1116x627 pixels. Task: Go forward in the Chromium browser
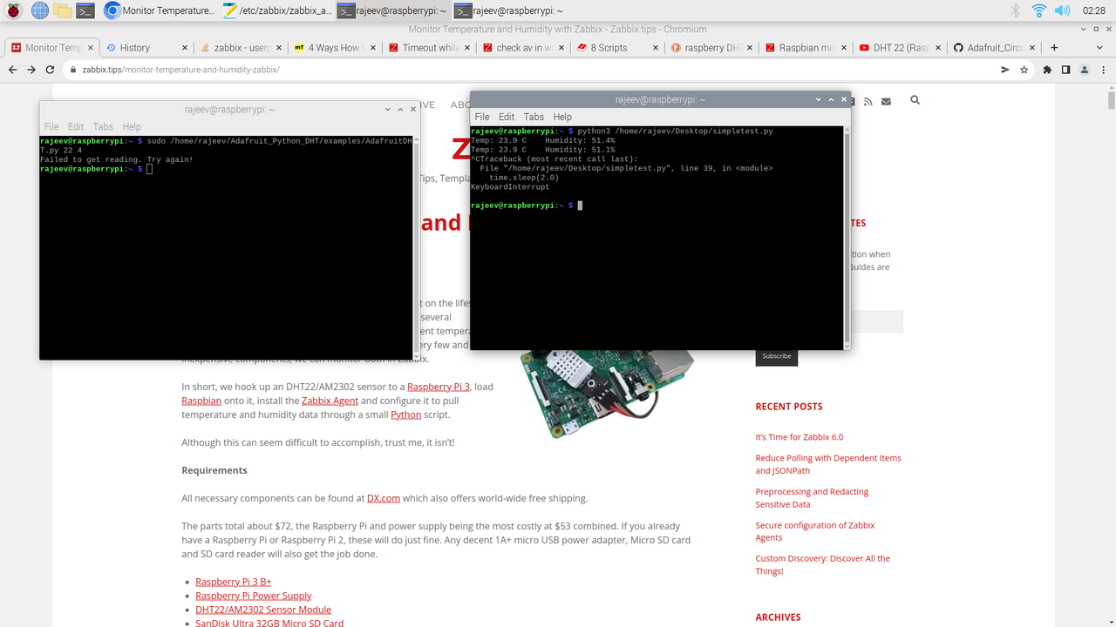coord(31,70)
